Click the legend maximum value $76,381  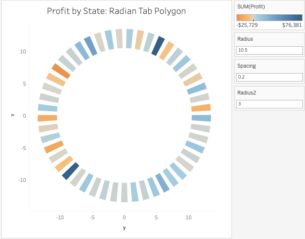pyautogui.click(x=292, y=25)
